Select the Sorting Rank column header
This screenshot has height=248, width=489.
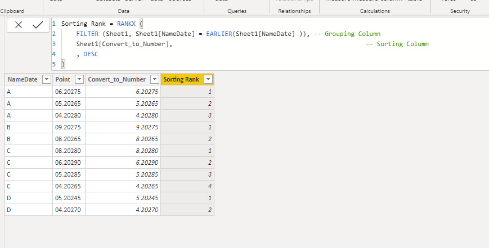tap(187, 79)
